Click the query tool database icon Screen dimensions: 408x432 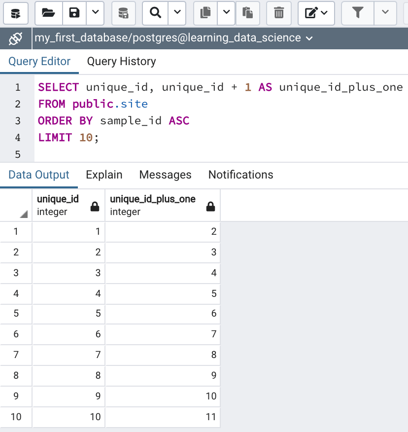(15, 13)
